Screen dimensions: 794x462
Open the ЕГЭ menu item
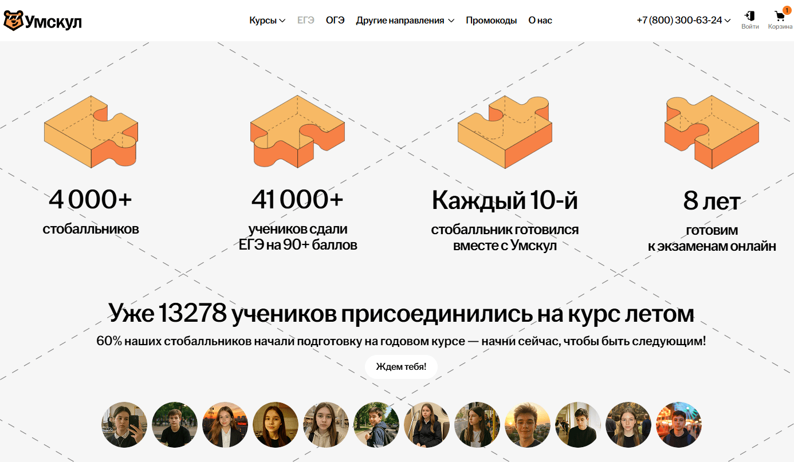306,20
